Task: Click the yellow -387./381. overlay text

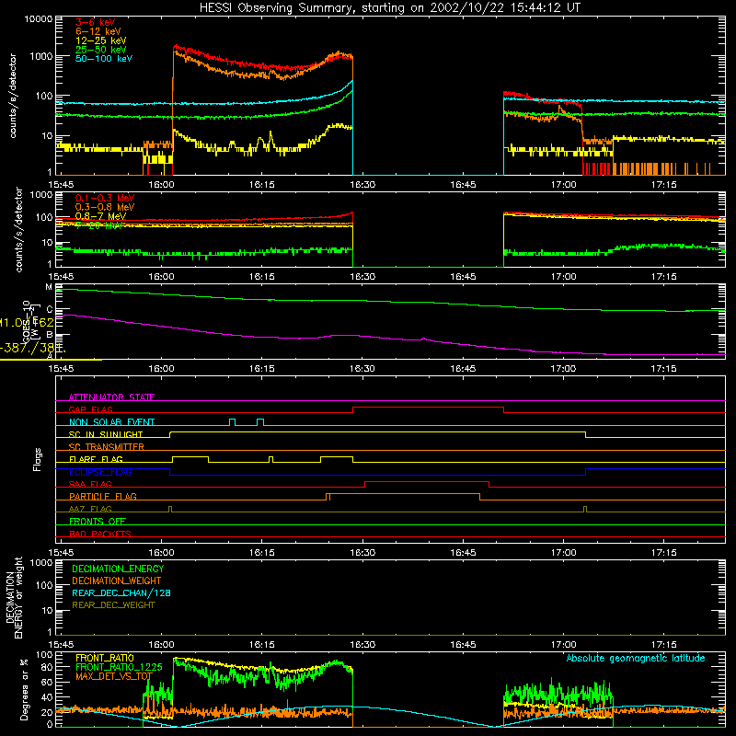Action: pos(33,349)
